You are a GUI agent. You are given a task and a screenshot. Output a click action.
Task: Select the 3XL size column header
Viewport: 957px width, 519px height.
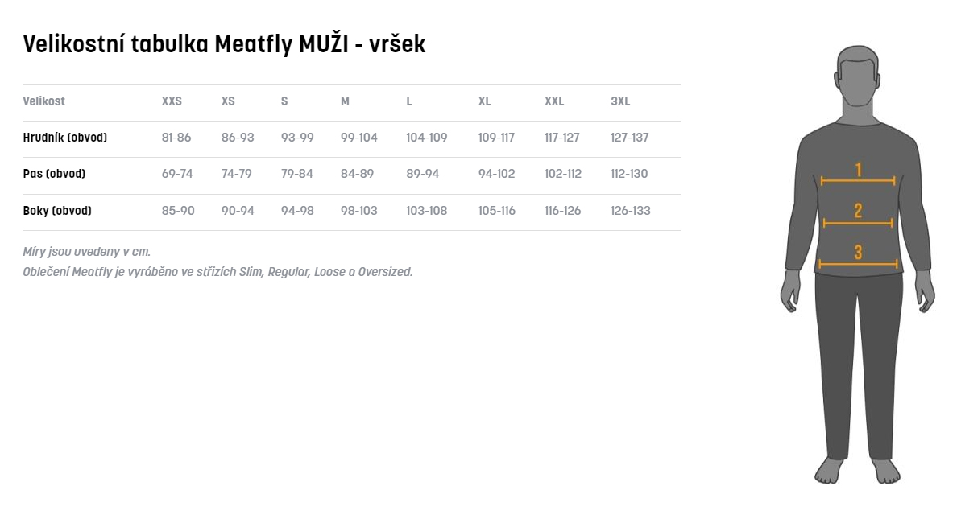[x=620, y=101]
